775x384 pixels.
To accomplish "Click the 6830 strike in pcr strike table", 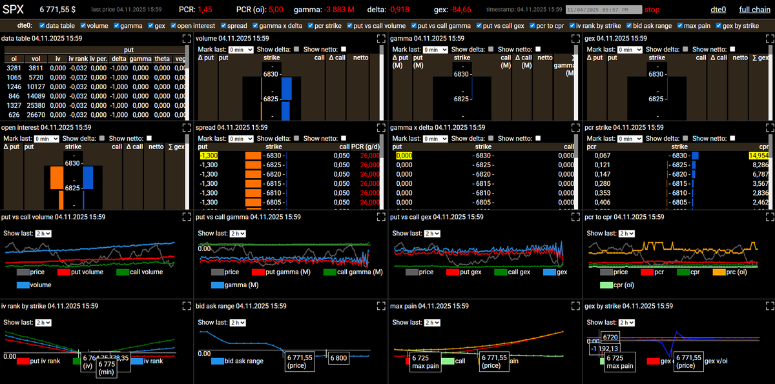I will point(679,156).
